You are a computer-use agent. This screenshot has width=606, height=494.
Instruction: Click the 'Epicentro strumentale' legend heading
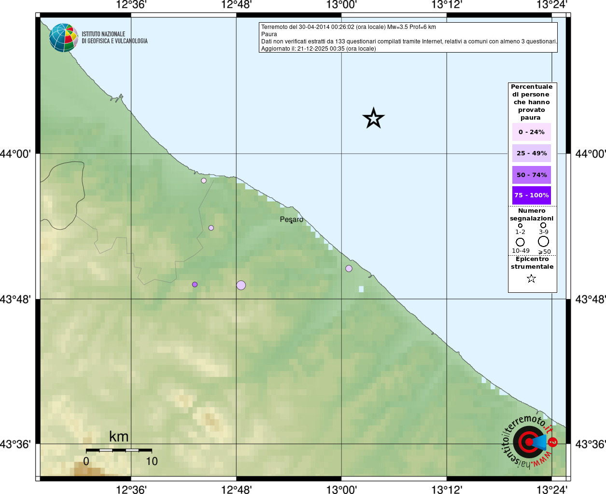click(x=532, y=263)
